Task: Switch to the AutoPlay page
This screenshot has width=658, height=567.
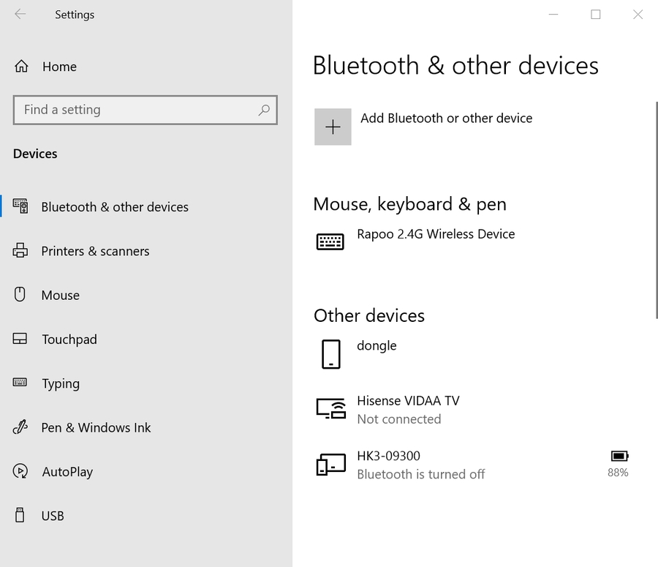Action: (67, 472)
